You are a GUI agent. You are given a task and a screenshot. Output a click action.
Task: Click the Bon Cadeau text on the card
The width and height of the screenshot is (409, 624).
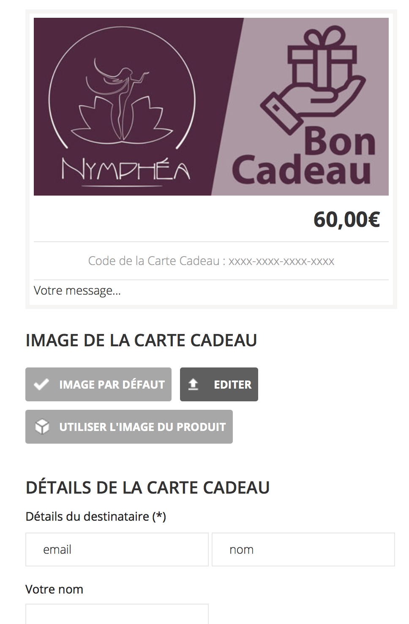(303, 156)
